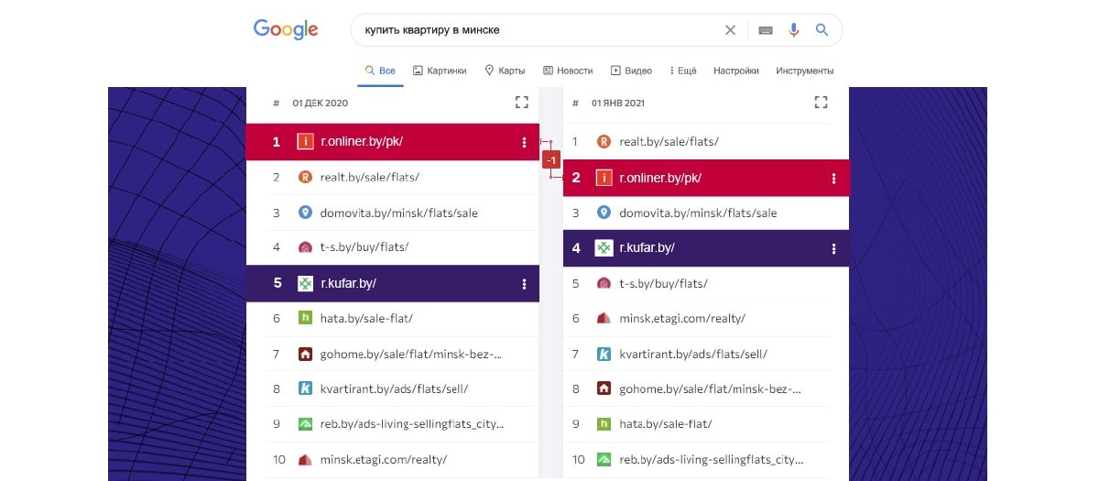This screenshot has height=481, width=1099.
Task: Open the Ещё more menu
Action: tap(683, 71)
